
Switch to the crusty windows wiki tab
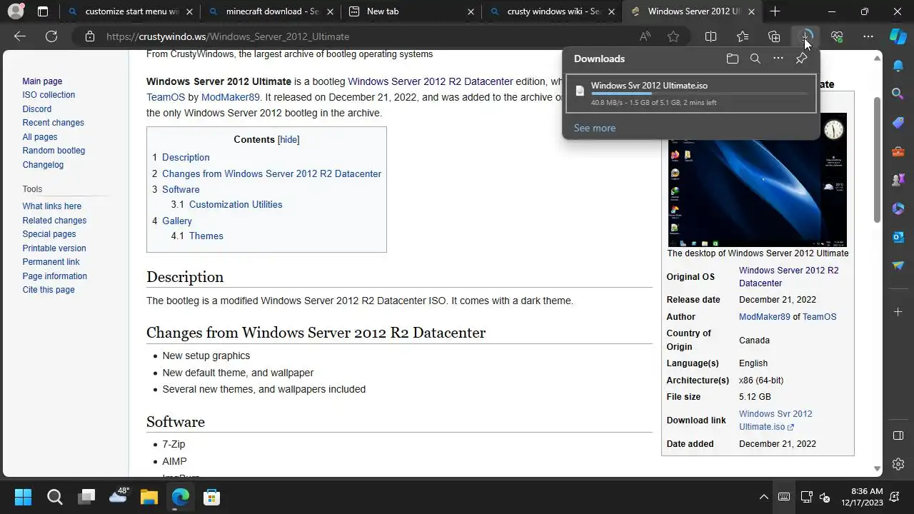551,11
